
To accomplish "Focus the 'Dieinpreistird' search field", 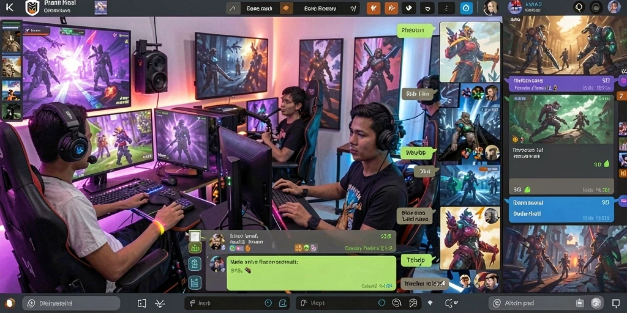I will (x=71, y=303).
